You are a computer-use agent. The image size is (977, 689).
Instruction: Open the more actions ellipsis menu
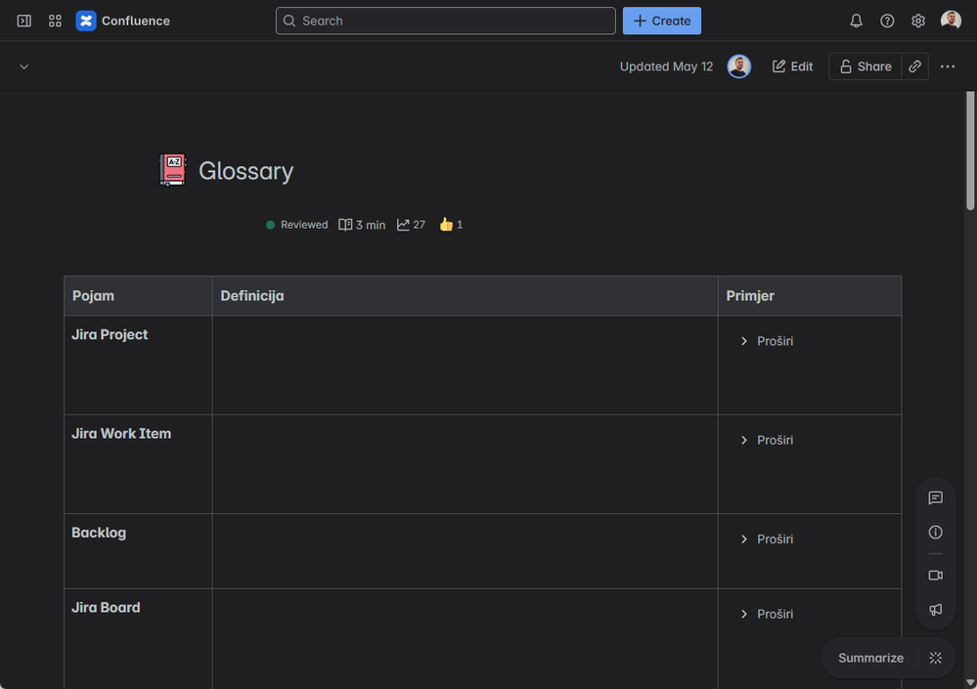click(x=947, y=66)
